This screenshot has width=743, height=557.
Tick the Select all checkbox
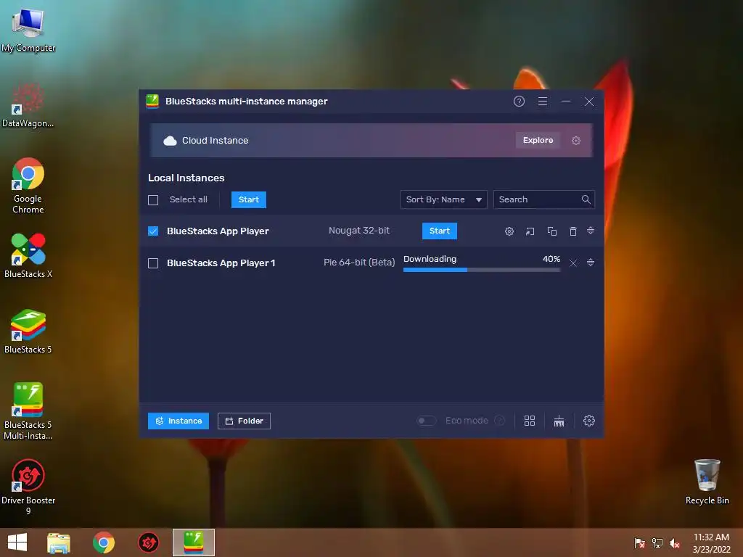pos(153,200)
